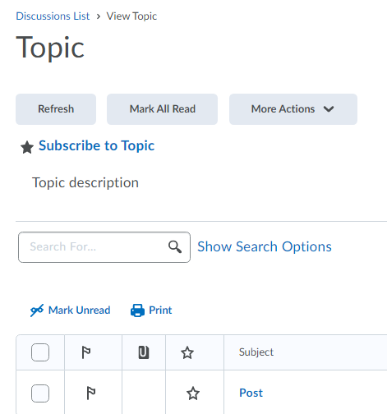Click the attachment icon in table header
The width and height of the screenshot is (387, 414).
click(144, 352)
